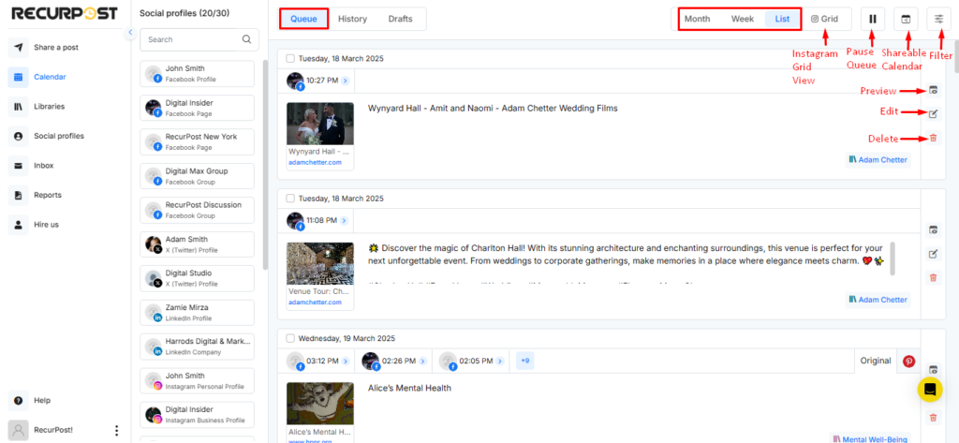Select John Smith Instagram Personal Profile
Image resolution: width=959 pixels, height=443 pixels.
[x=197, y=380]
